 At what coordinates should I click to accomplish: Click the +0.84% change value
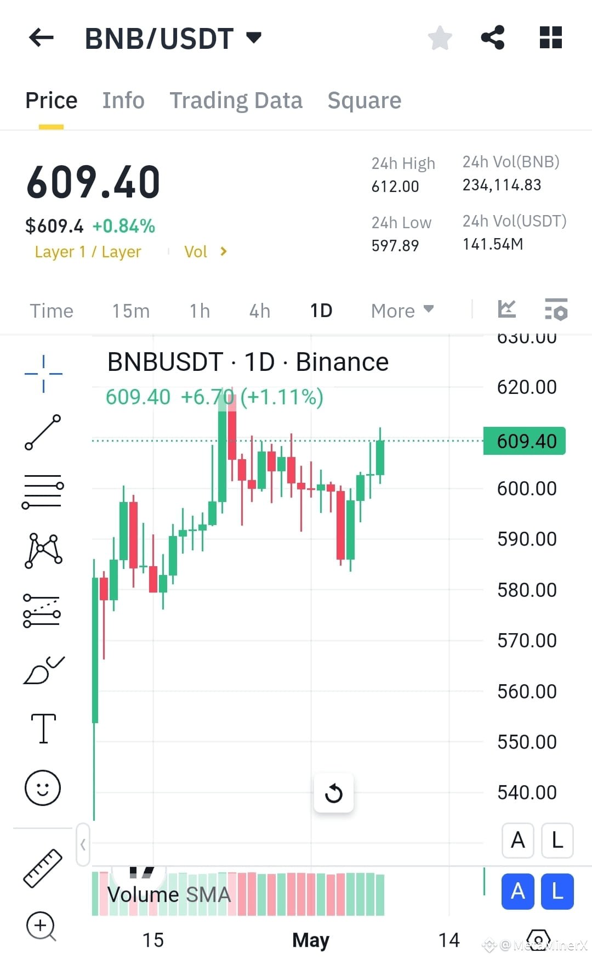[124, 226]
